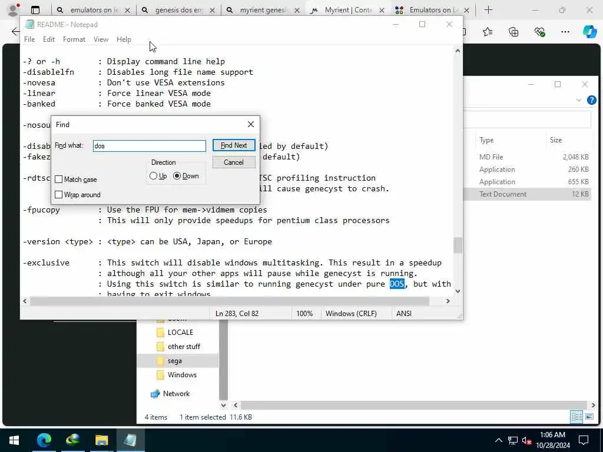The image size is (603, 452).
Task: Open Notepad View menu
Action: pos(101,39)
